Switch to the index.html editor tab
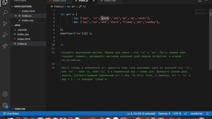The height and width of the screenshot is (119, 212). coord(59,1)
